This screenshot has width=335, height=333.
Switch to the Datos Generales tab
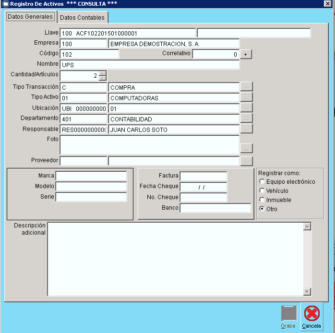point(30,17)
